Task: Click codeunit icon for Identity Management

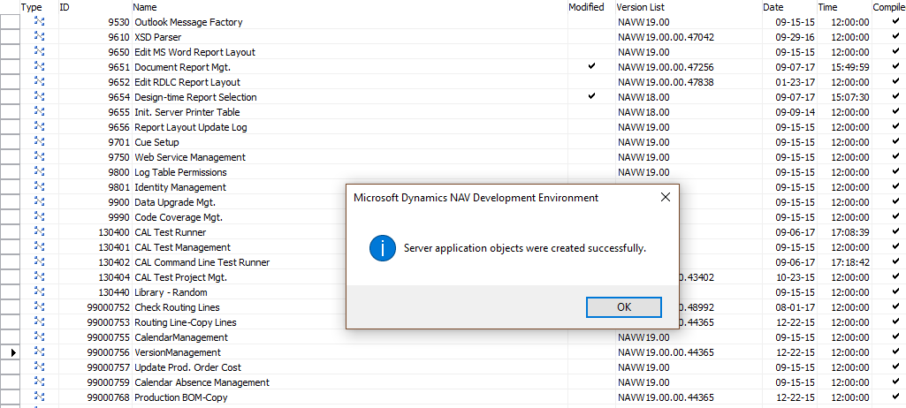Action: 39,187
